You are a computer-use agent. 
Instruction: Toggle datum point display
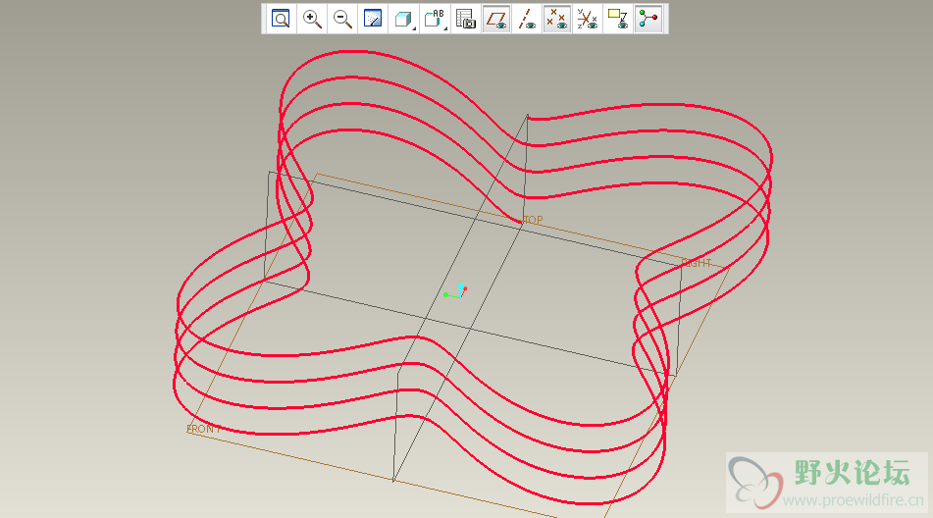[557, 19]
